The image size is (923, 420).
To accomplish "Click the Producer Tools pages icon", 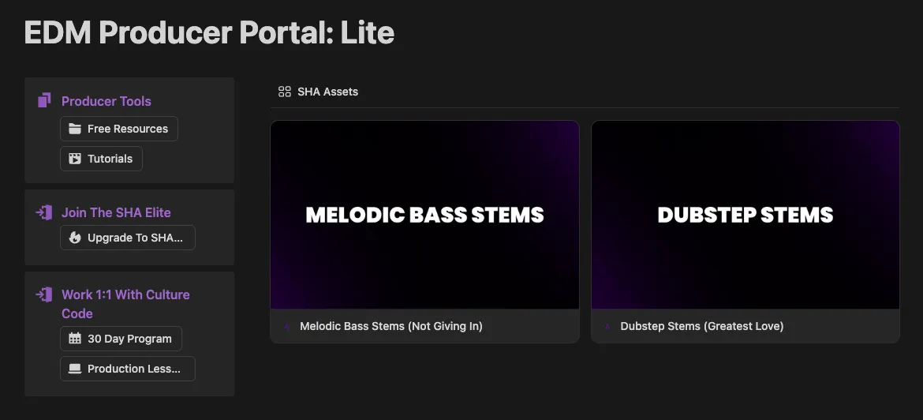I will click(x=44, y=101).
